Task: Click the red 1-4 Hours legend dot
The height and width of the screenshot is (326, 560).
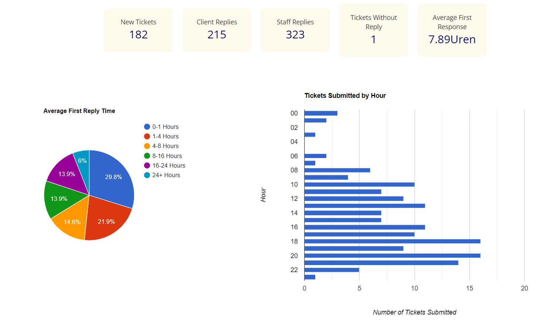Action: pyautogui.click(x=147, y=136)
